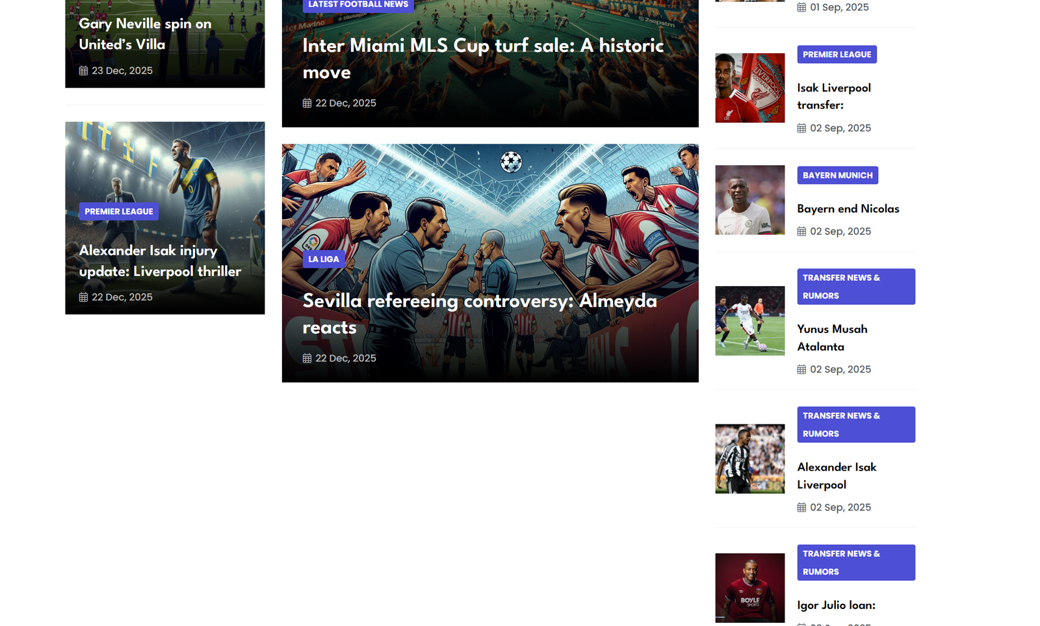Open the Gary Neville spin on United's Villa article
The width and height of the screenshot is (1040, 626).
tap(145, 34)
